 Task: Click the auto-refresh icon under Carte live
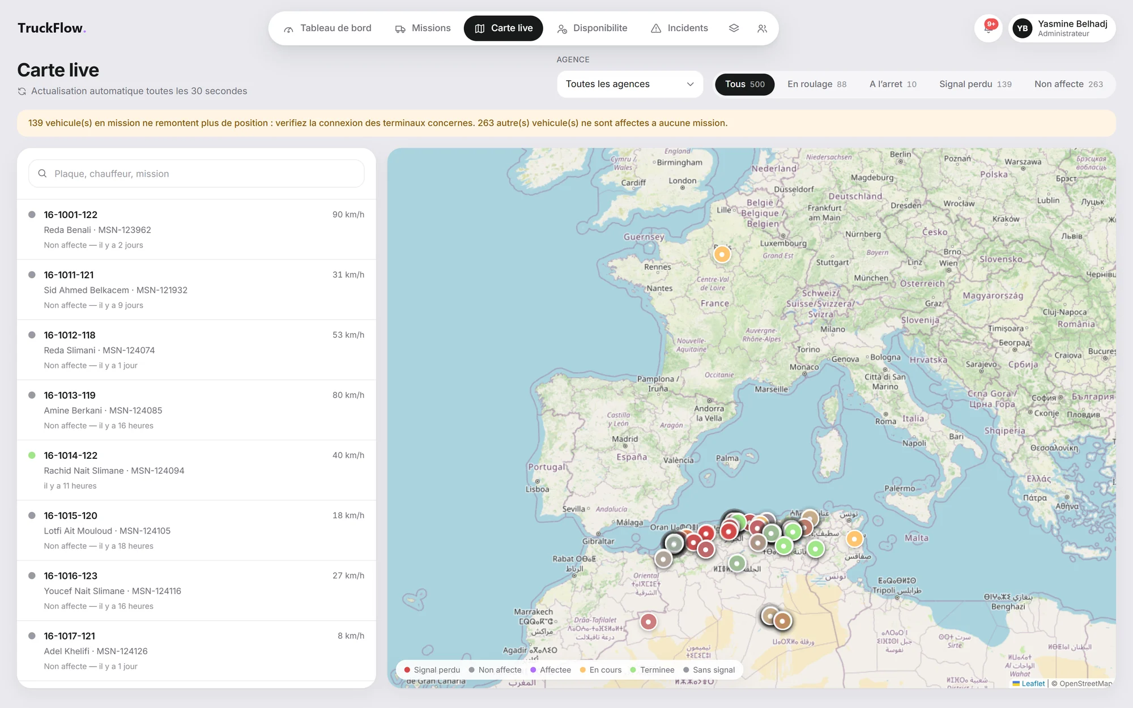click(22, 91)
